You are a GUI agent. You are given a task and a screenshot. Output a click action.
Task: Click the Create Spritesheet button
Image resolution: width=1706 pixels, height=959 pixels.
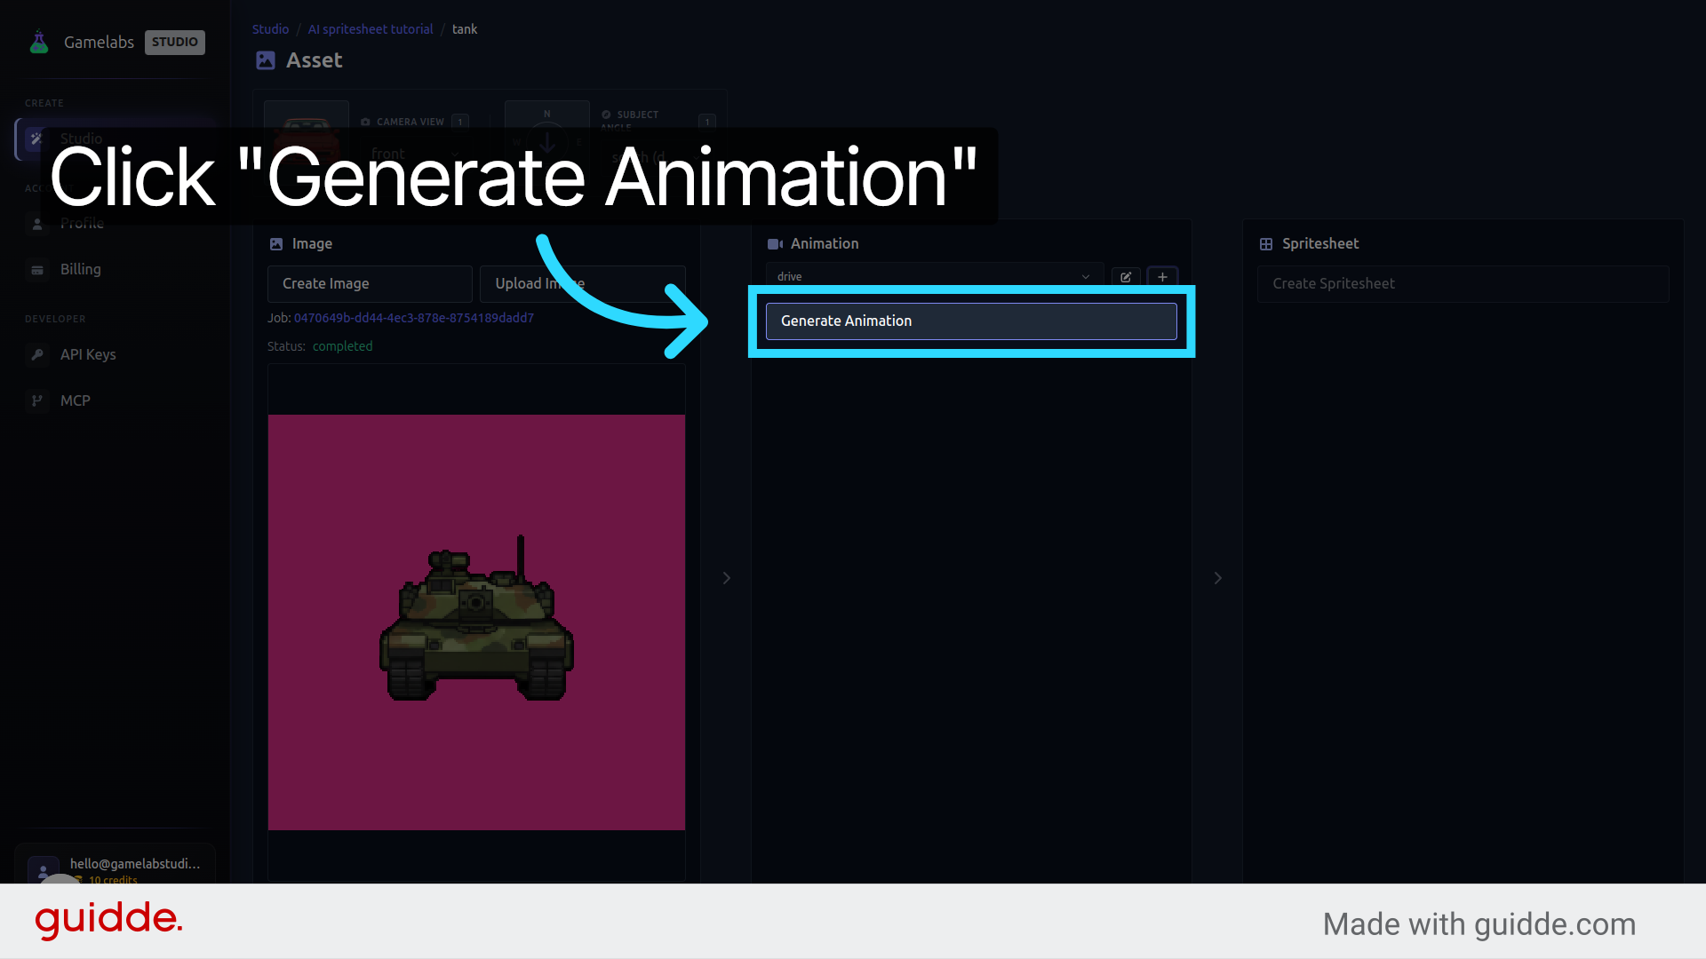(x=1463, y=283)
